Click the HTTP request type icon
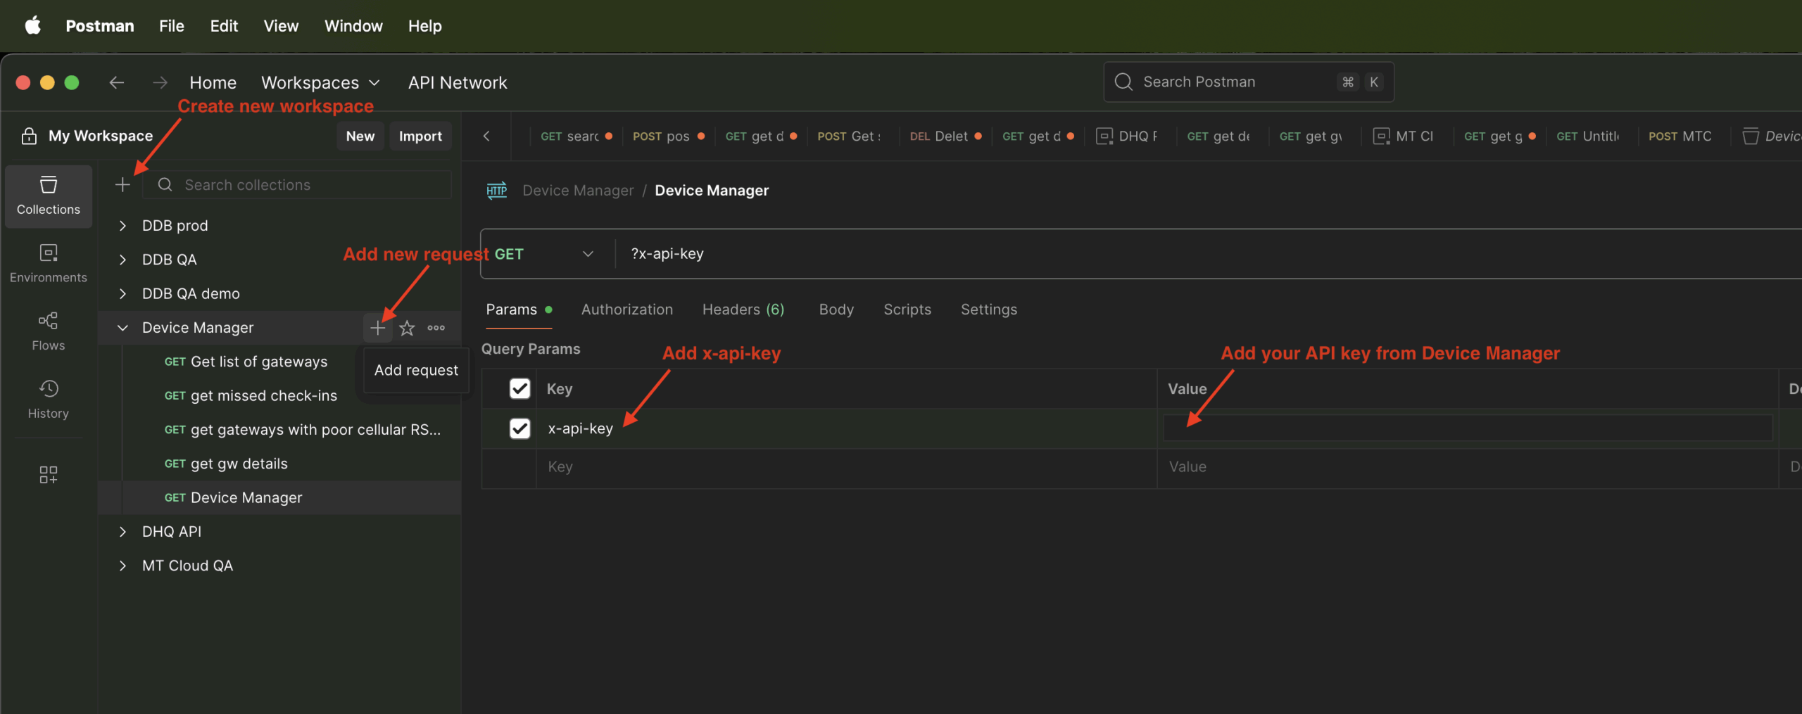 click(x=497, y=191)
